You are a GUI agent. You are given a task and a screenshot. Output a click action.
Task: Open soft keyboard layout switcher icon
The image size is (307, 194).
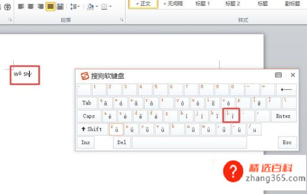tap(278, 75)
